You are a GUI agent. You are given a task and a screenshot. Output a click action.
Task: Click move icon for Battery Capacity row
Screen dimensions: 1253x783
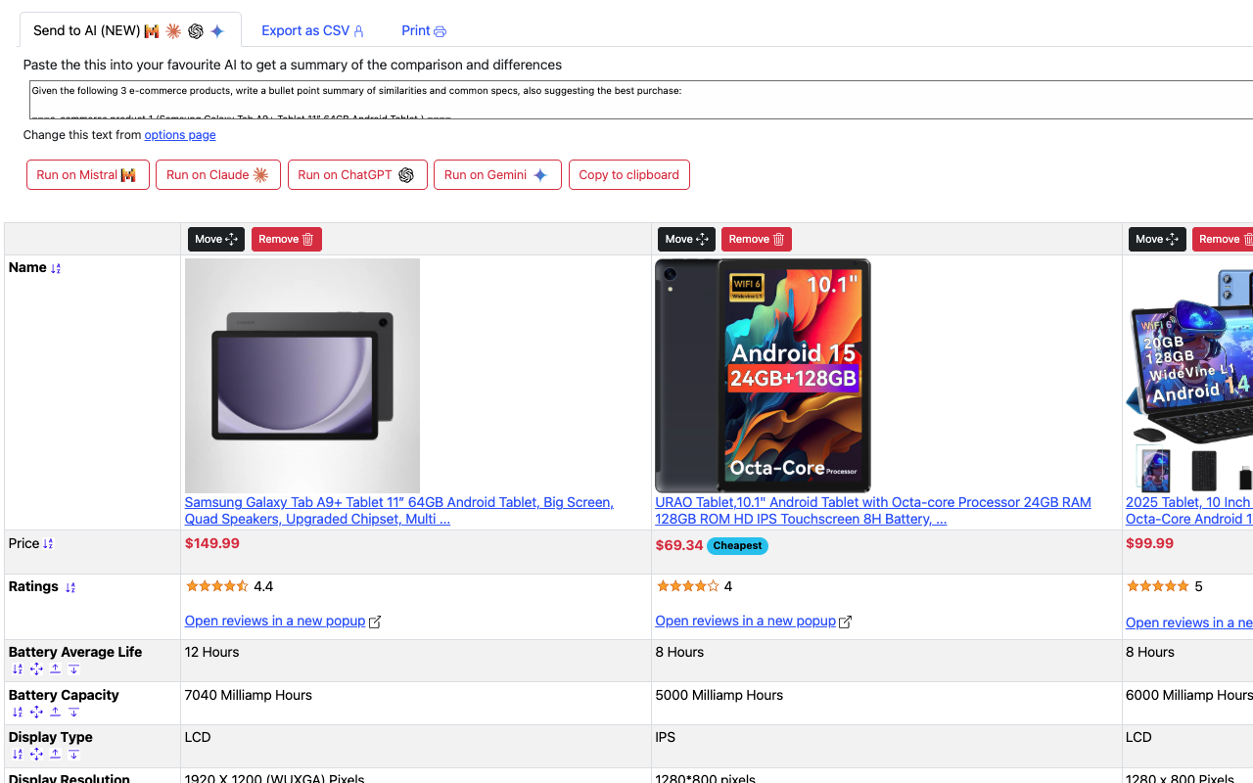36,713
